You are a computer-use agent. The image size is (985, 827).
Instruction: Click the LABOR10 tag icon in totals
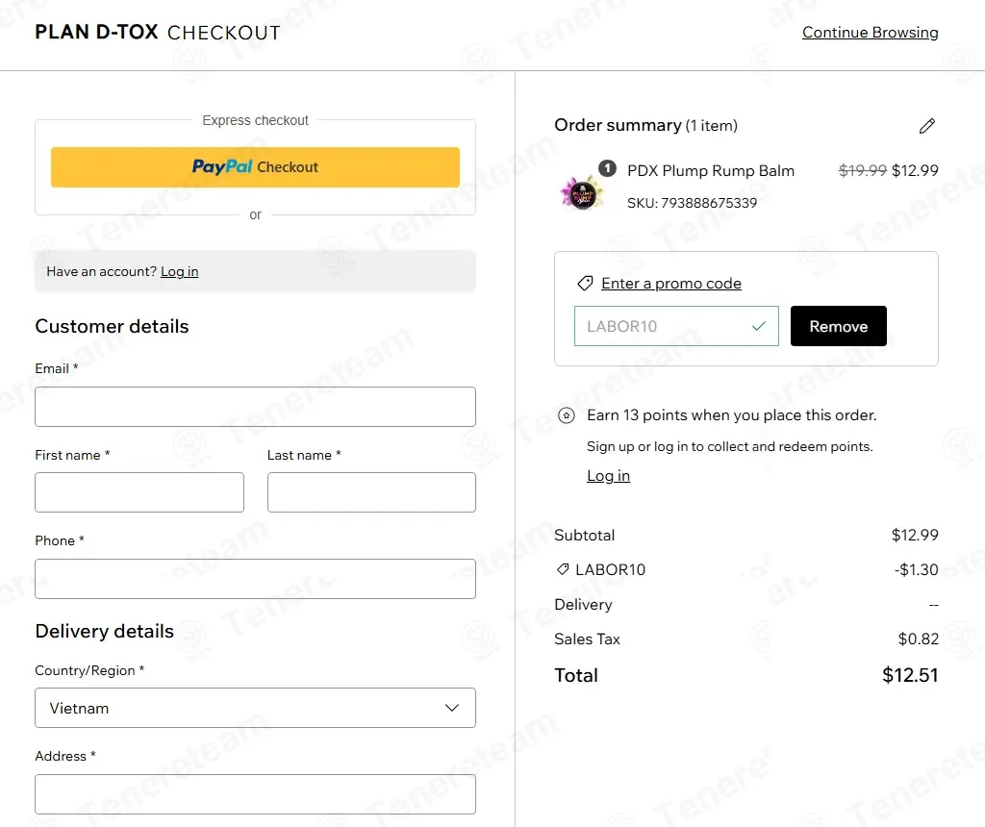563,569
